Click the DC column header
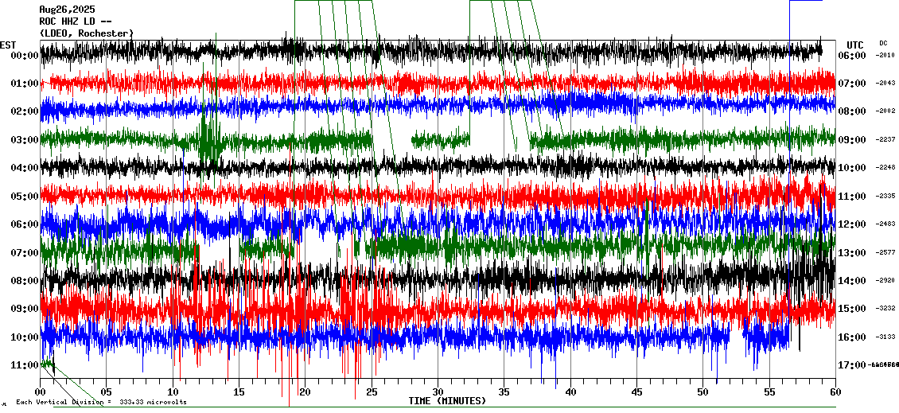The image size is (899, 413). tap(883, 43)
